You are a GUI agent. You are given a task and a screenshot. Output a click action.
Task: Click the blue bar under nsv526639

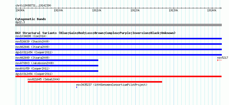[x=118, y=44]
